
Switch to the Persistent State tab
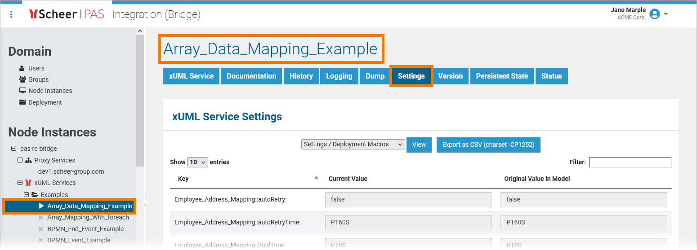coord(502,76)
